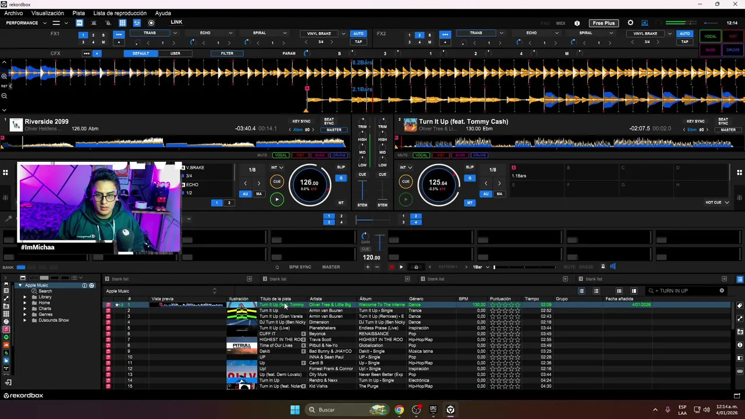Open the Beatport source icon in sidebar

tap(6, 353)
